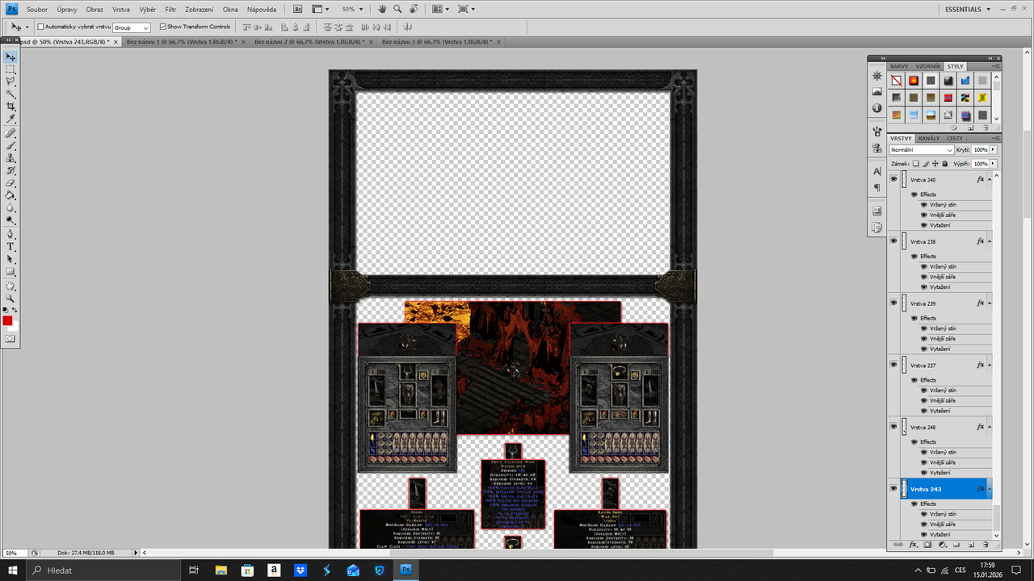Open the Character panel icon in the dock
Image resolution: width=1034 pixels, height=581 pixels.
[x=877, y=171]
